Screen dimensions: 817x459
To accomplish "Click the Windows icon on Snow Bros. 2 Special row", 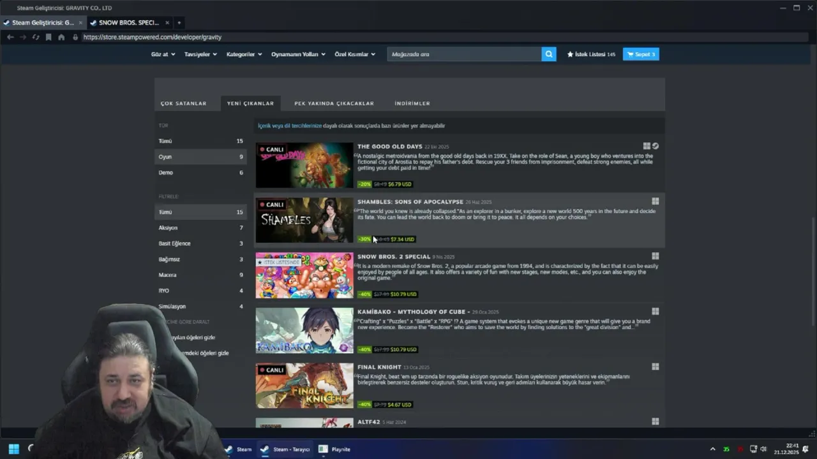I will 655,256.
